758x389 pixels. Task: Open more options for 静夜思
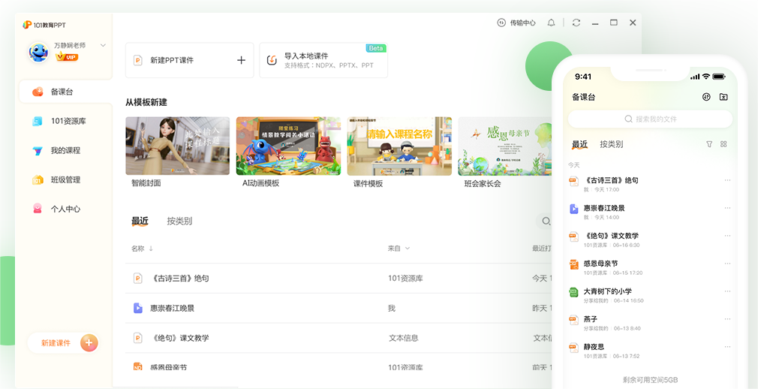[727, 347]
